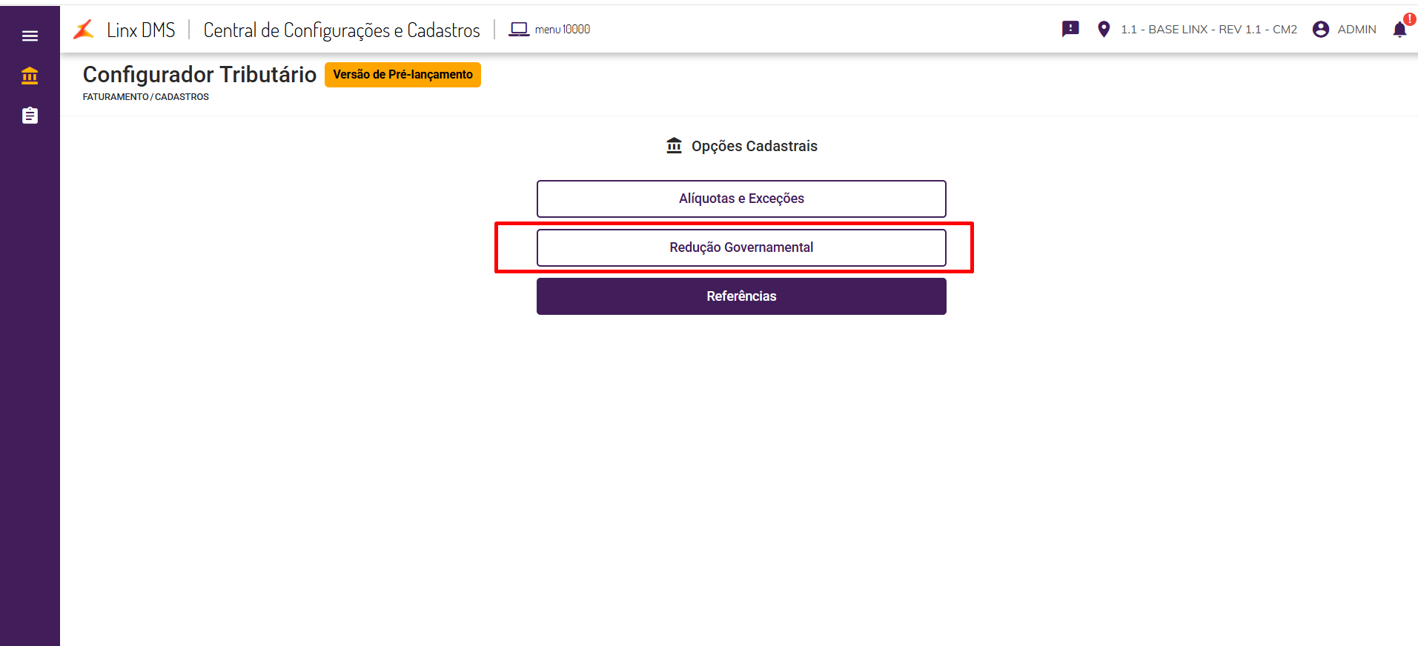Navigate to FATURAMENTO breadcrumb

coord(116,97)
